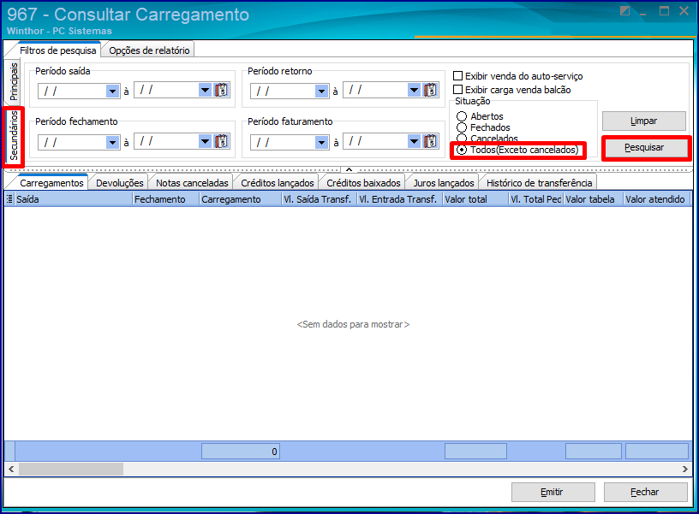Click the Pesquisar button
Screen dimensions: 699x514
[x=644, y=147]
